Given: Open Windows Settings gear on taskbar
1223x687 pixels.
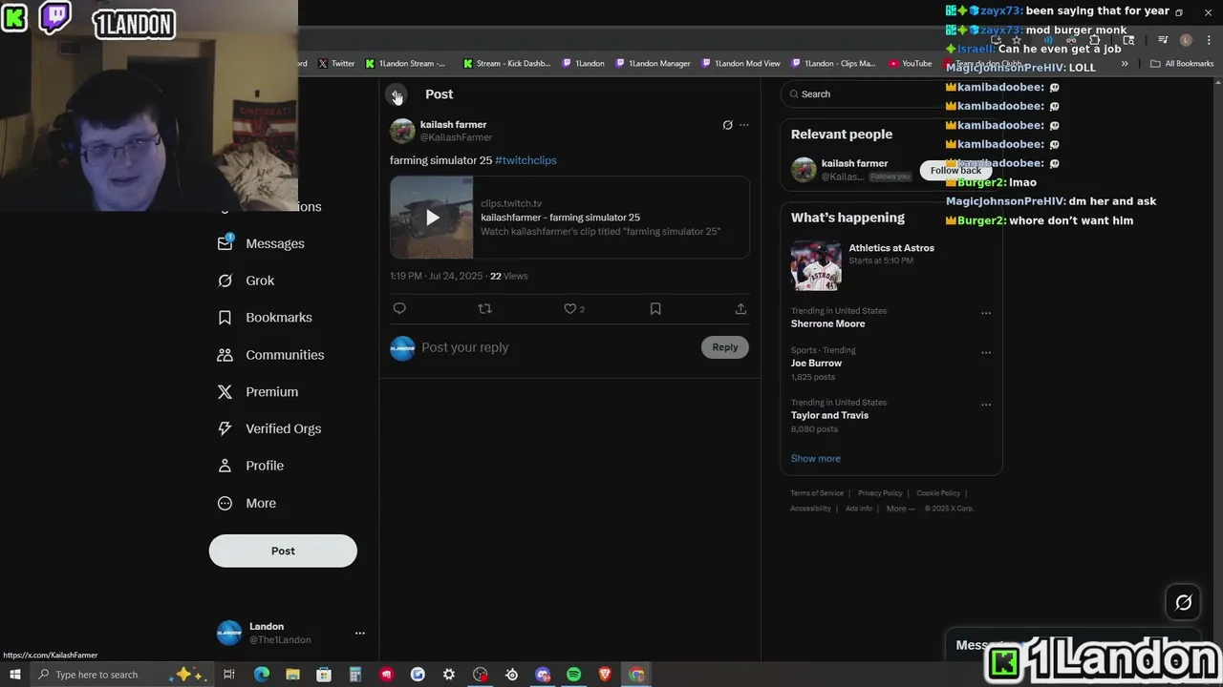Looking at the screenshot, I should click(448, 675).
